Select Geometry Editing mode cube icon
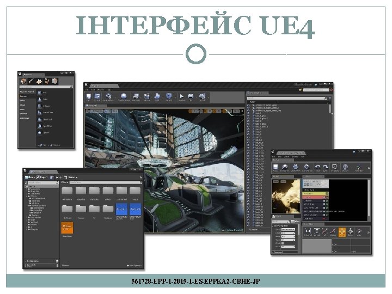The width and height of the screenshot is (392, 294). pos(54,81)
